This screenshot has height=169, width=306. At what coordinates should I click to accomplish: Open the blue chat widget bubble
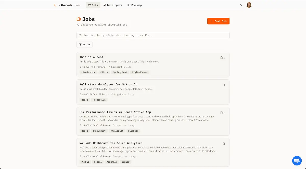tap(297, 161)
